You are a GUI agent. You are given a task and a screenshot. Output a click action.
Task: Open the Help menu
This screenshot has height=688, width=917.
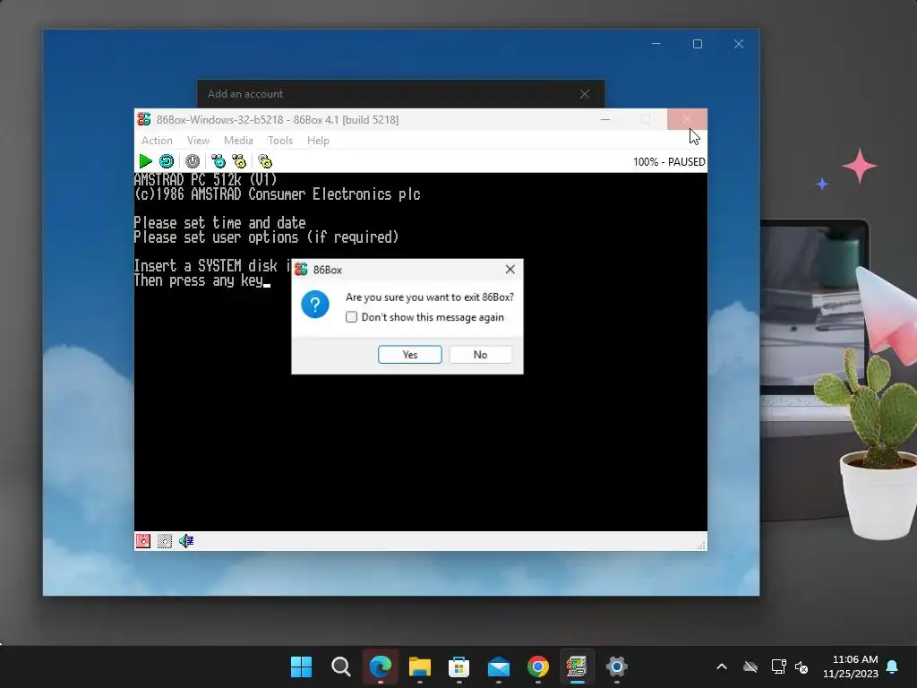318,141
